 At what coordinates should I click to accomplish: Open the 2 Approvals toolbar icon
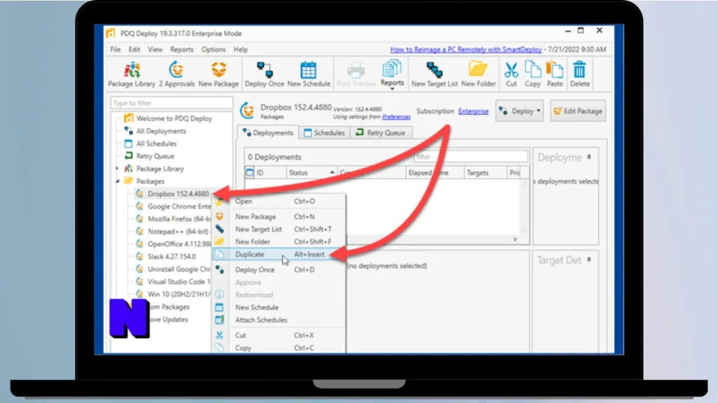[x=176, y=74]
